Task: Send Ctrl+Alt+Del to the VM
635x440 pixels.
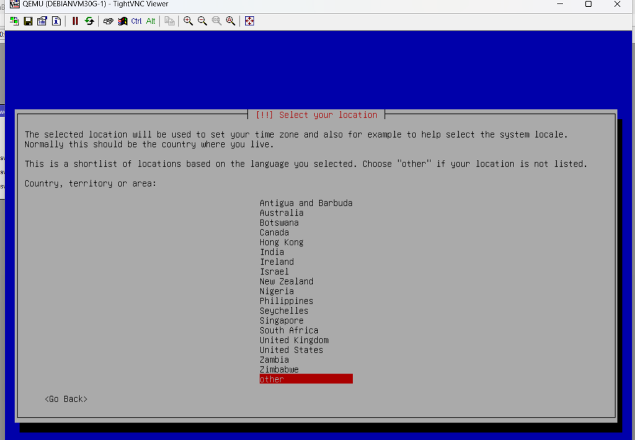Action: (x=108, y=21)
